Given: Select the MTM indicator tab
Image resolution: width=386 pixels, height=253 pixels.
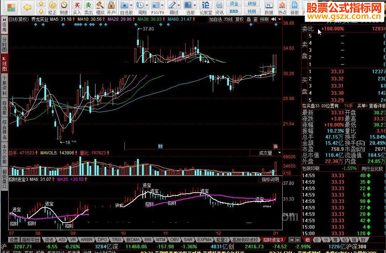Looking at the screenshot, I should pos(161,239).
